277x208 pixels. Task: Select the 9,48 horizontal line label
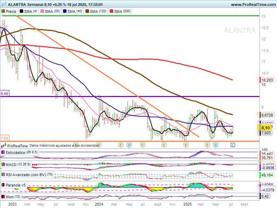tap(4, 93)
